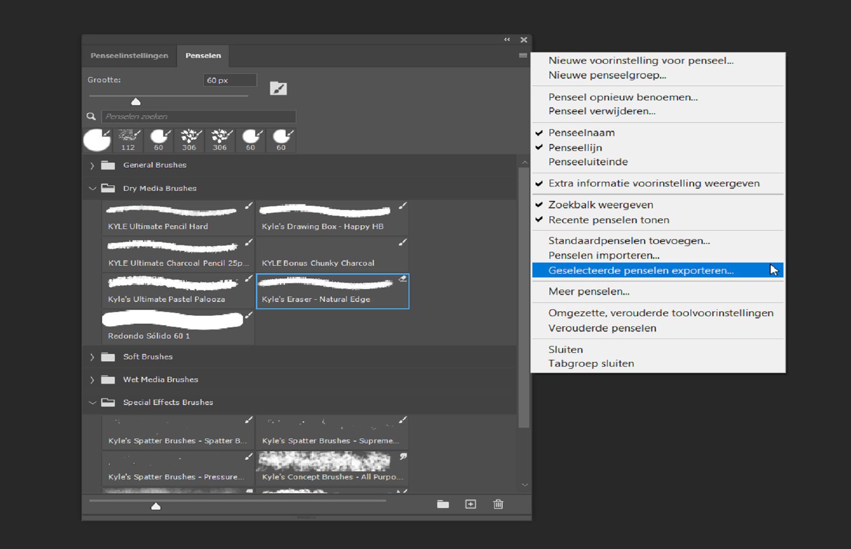Click the search magnifier icon
This screenshot has width=851, height=549.
(93, 116)
